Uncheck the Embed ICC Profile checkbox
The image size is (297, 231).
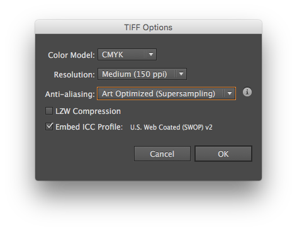[49, 127]
